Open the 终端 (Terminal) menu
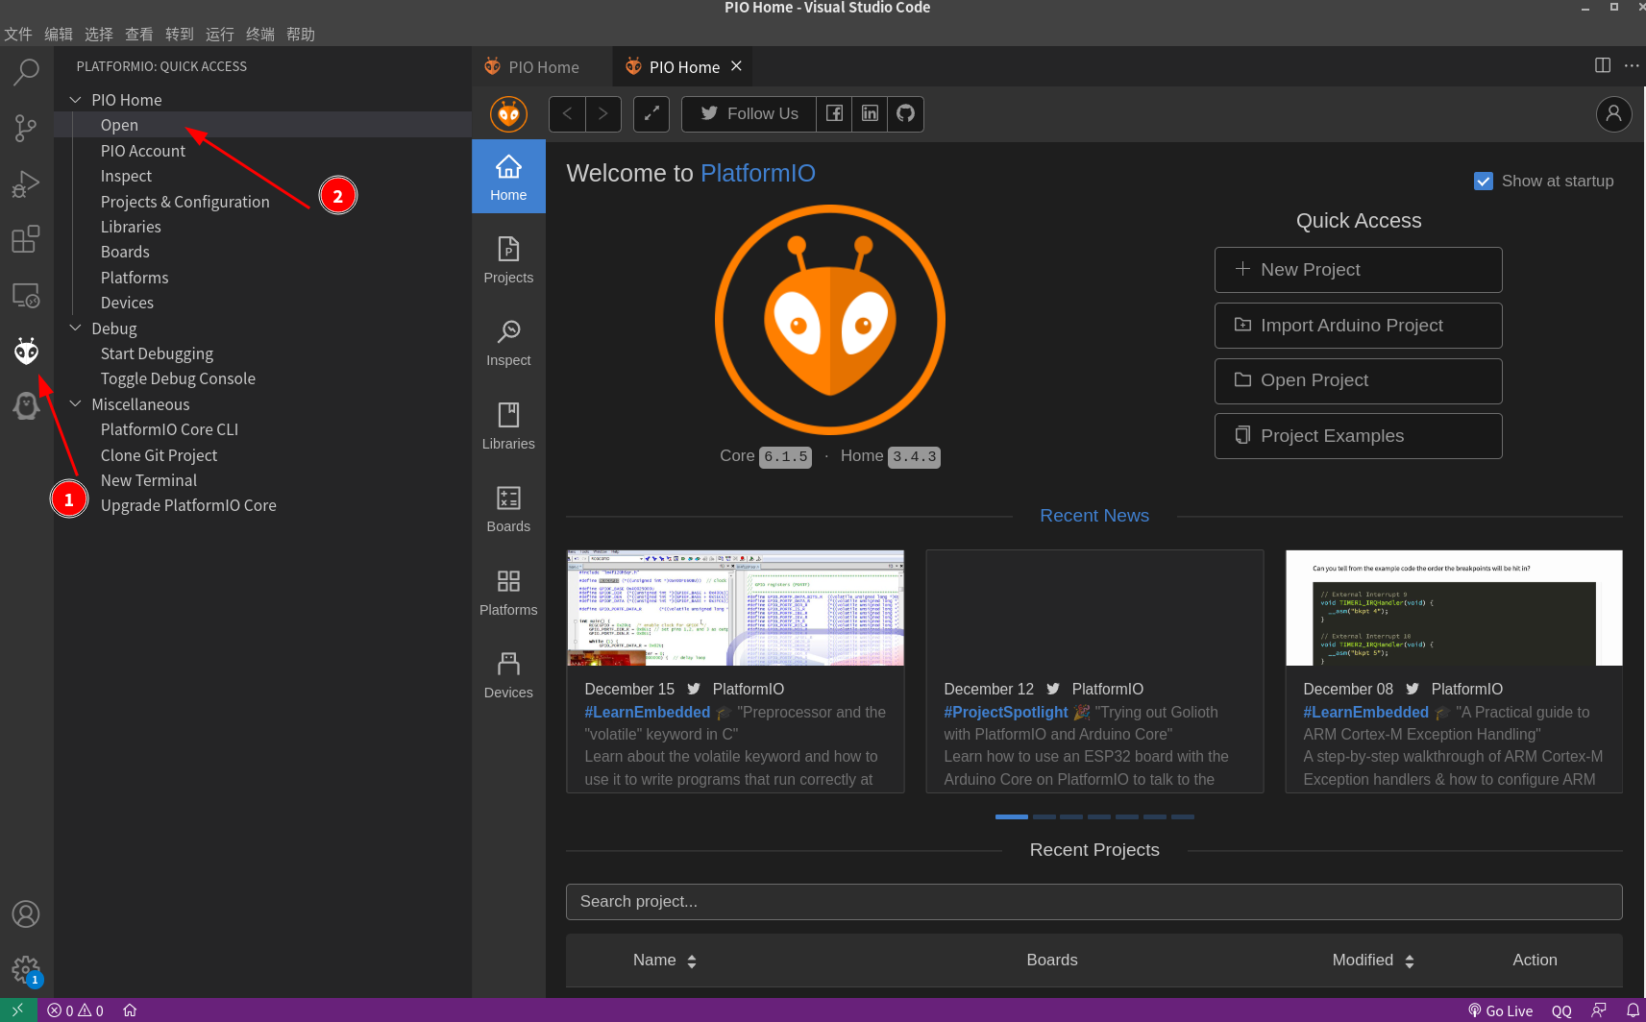 pos(259,35)
